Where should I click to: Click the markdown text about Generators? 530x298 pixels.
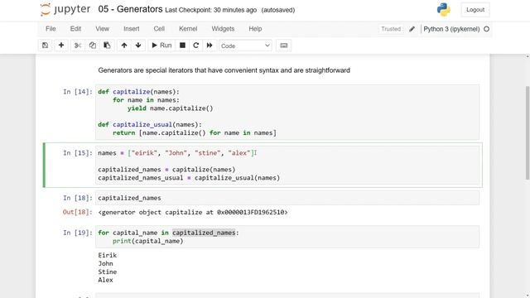point(224,70)
